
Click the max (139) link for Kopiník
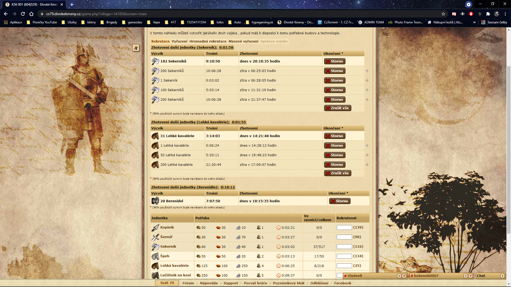click(358, 227)
